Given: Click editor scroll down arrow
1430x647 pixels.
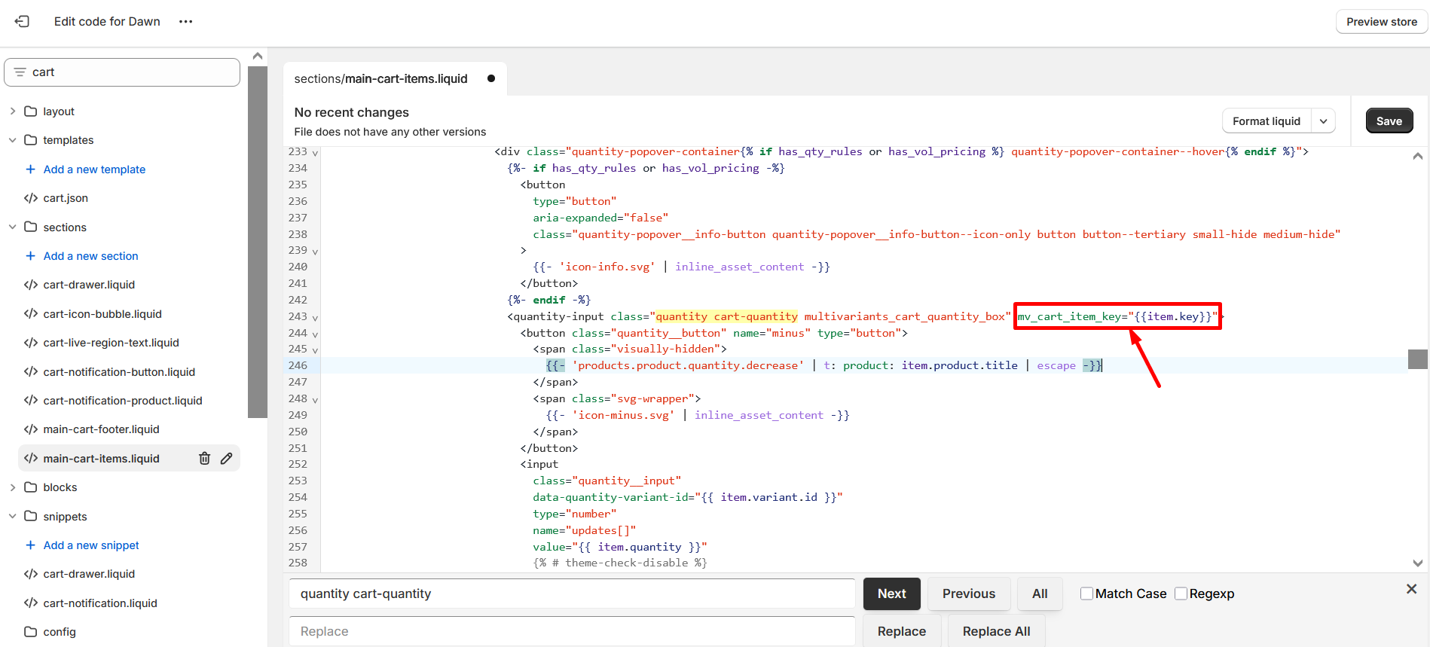Looking at the screenshot, I should (1418, 563).
